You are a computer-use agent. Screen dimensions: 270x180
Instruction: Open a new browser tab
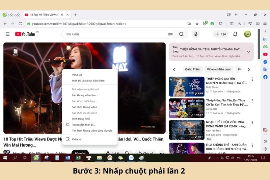[x=75, y=15]
